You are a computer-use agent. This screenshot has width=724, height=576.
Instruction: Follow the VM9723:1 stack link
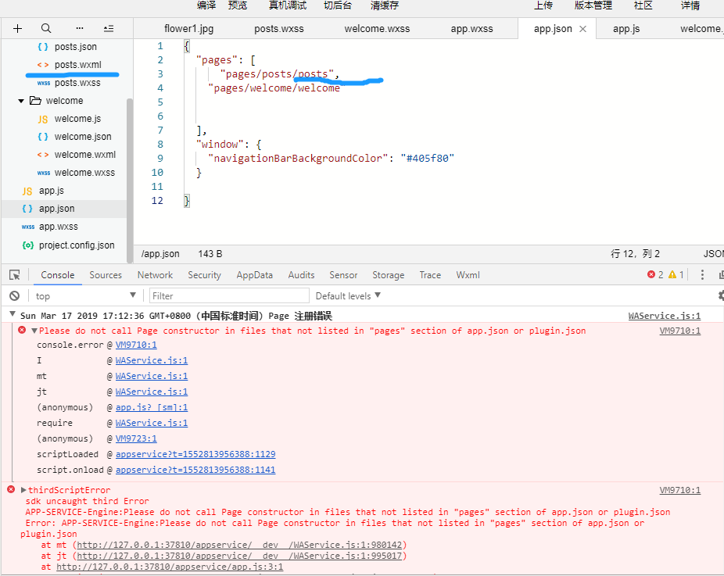(136, 438)
